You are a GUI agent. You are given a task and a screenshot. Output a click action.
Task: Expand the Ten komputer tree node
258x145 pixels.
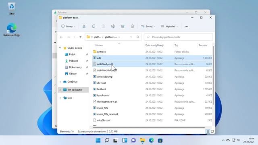tap(60, 90)
